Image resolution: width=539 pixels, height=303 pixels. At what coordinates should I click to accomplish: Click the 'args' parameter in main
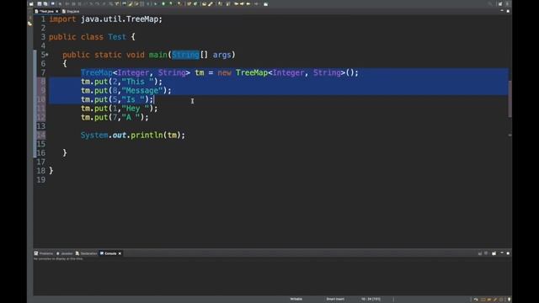click(x=221, y=55)
